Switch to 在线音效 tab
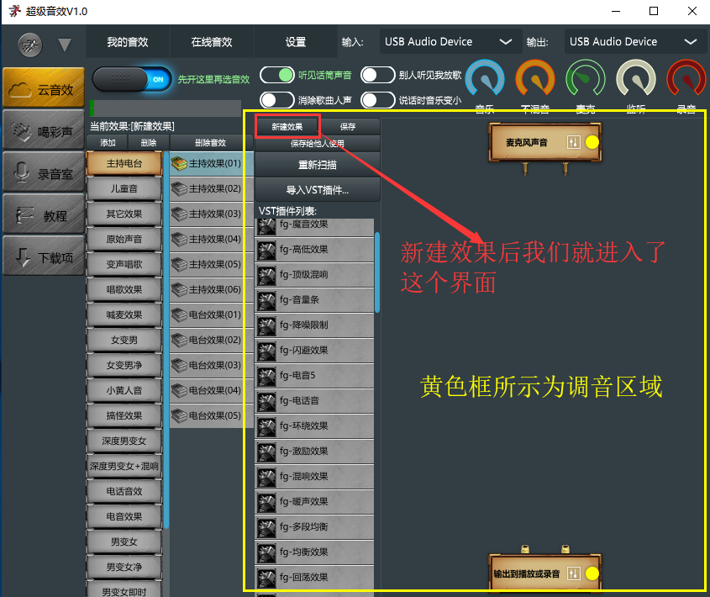Screen dimensions: 710x597 pos(212,42)
